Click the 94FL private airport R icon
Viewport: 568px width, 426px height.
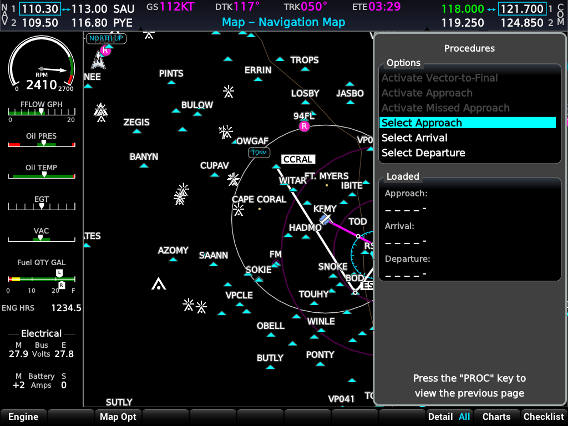[x=305, y=126]
